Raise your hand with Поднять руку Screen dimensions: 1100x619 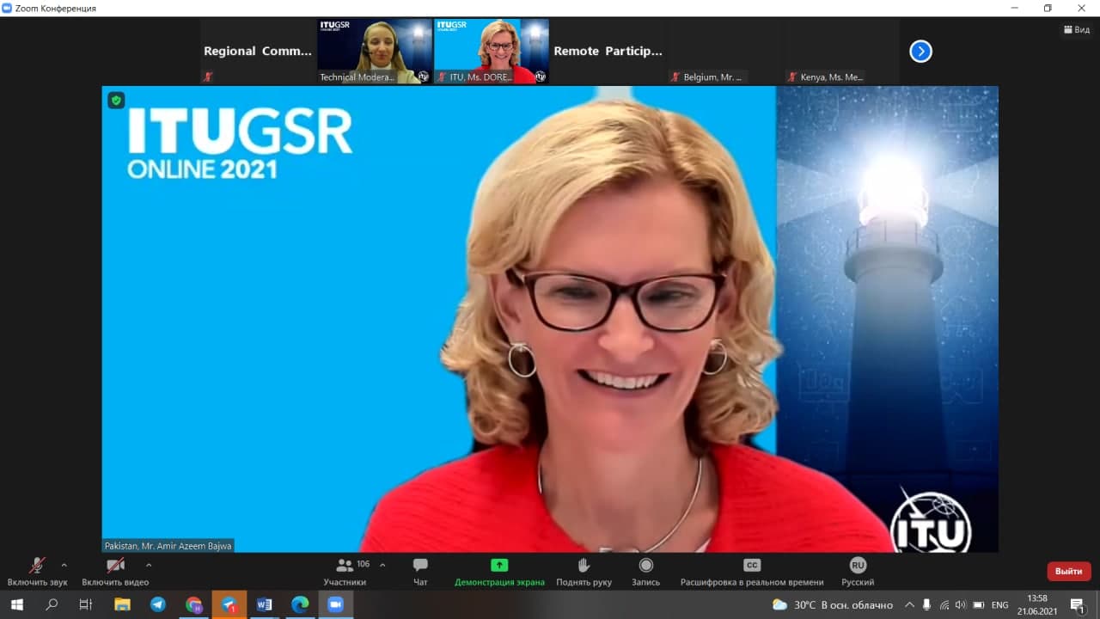point(584,572)
